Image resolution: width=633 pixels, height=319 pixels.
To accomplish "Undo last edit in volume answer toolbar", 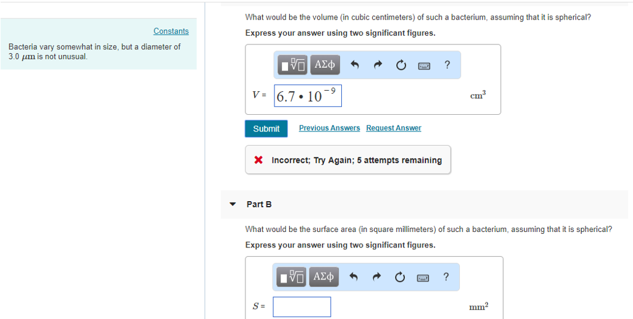I will [355, 65].
